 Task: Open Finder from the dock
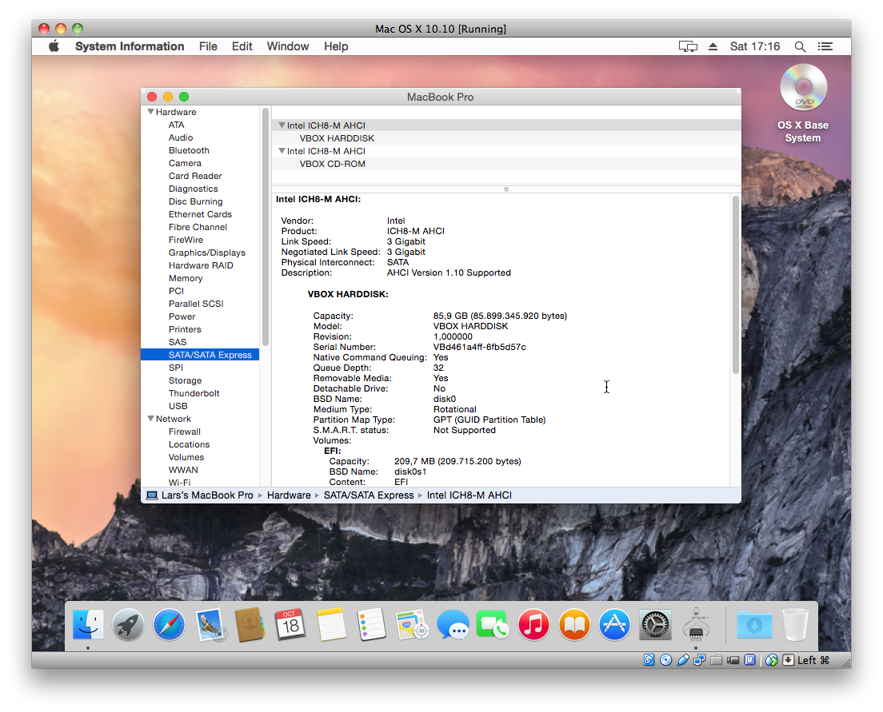(88, 625)
